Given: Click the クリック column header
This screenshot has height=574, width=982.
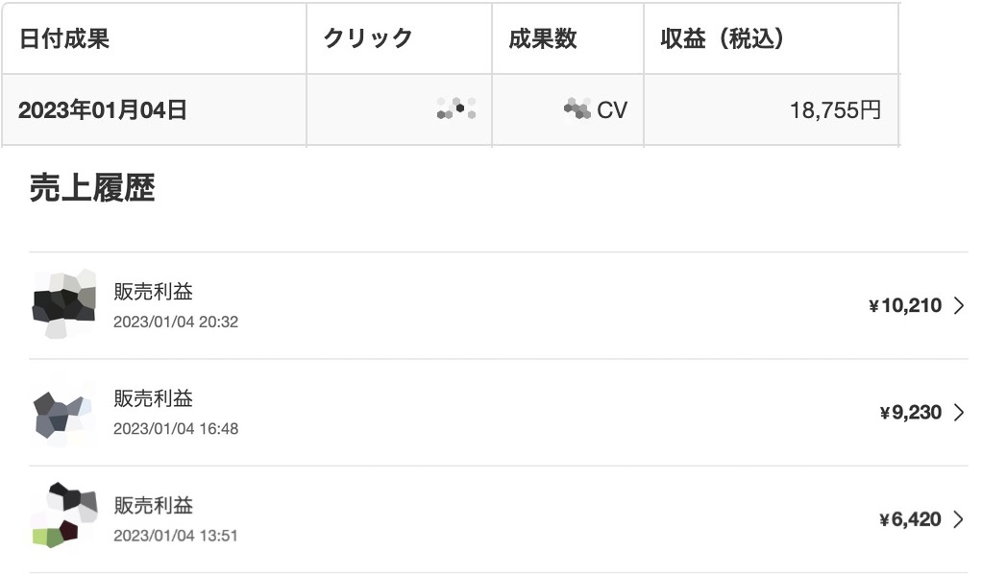Looking at the screenshot, I should 399,38.
